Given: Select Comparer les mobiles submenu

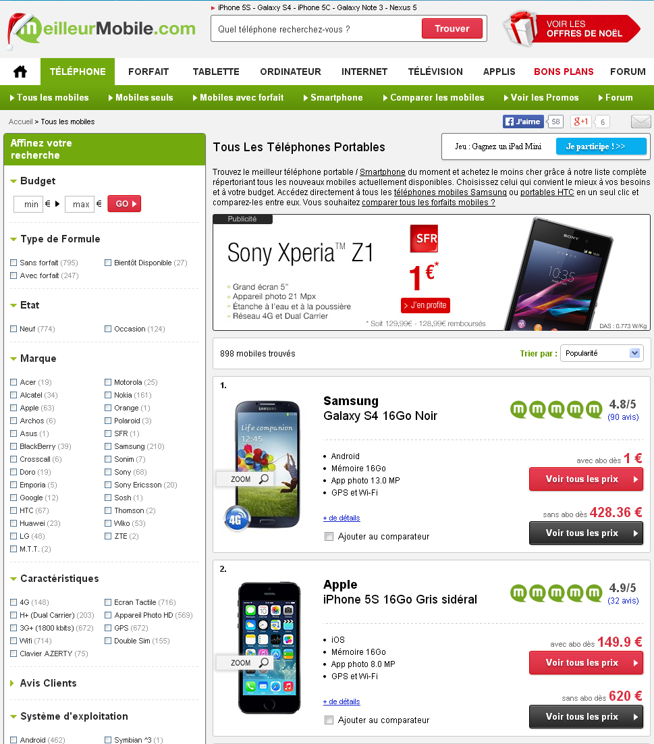Looking at the screenshot, I should point(433,97).
